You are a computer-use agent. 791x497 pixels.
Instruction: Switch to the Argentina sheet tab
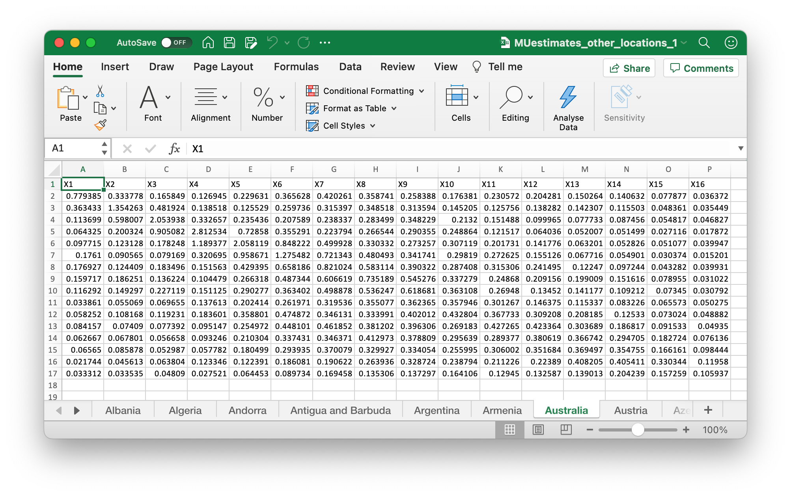tap(437, 410)
